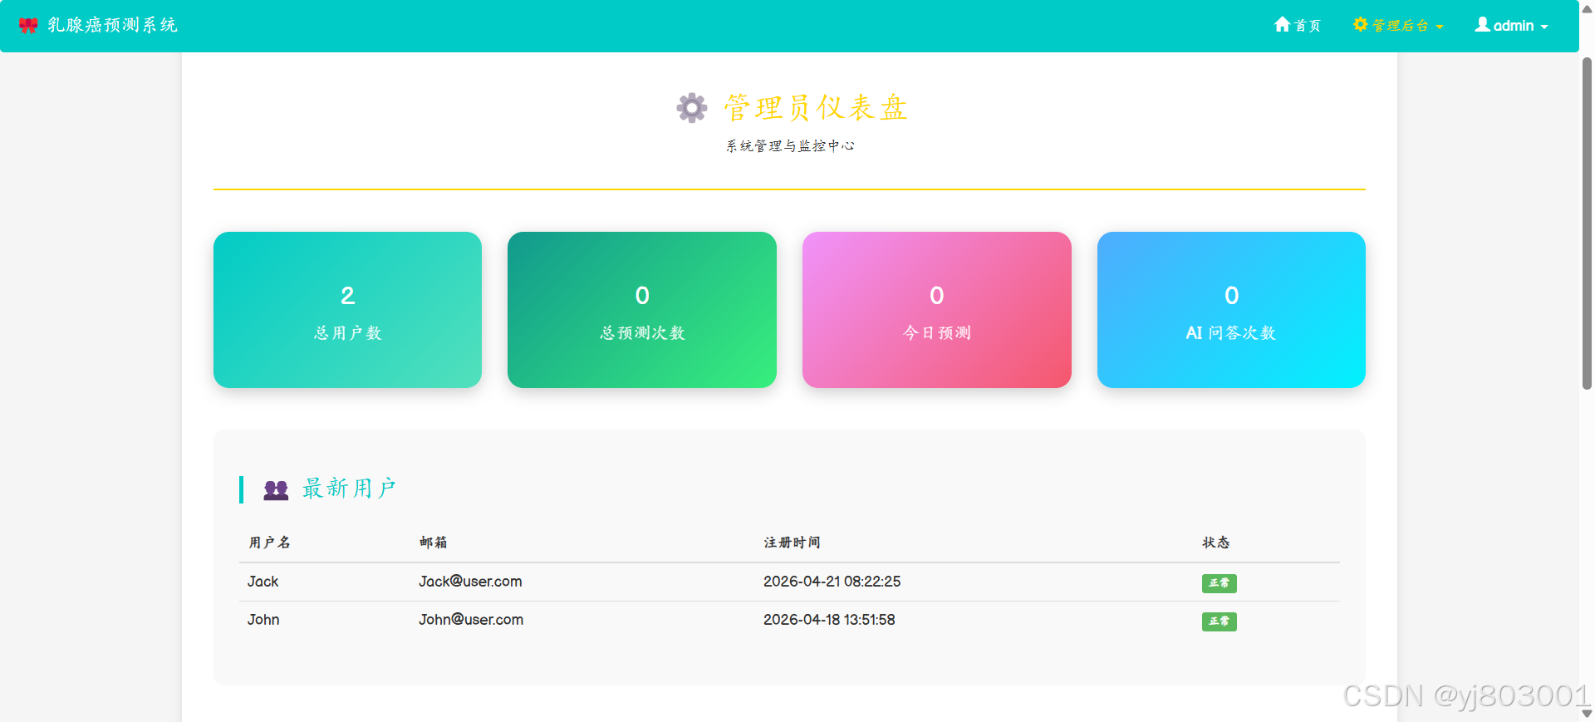Open the admin account dropdown

point(1511,26)
